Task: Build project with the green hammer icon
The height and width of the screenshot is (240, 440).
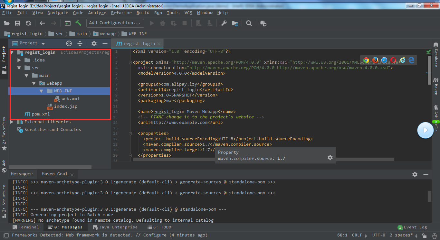Action: click(78, 23)
